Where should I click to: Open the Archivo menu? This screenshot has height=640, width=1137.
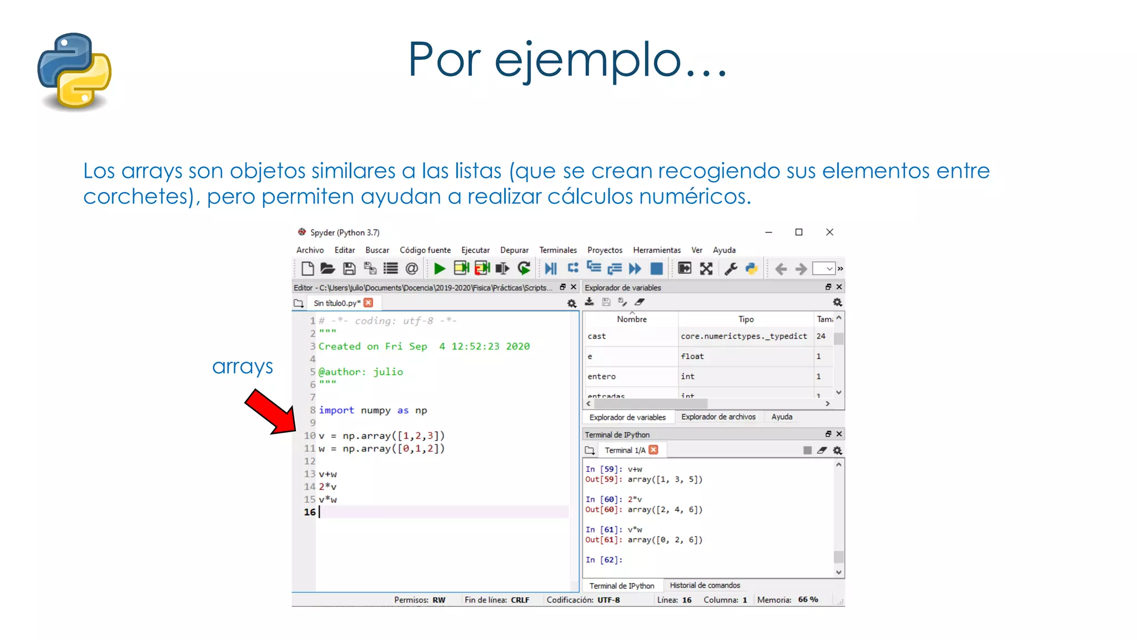(x=310, y=250)
